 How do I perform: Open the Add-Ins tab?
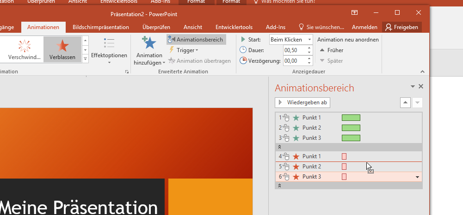pos(276,27)
